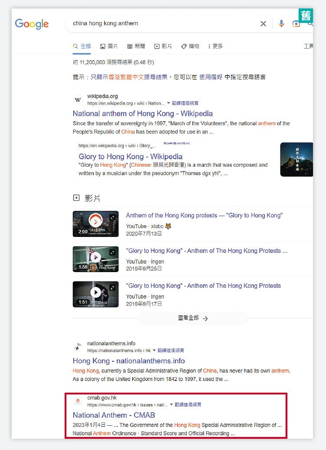This screenshot has height=450, width=326.
Task: Open the 使用偏好 preferences link
Action: (211, 77)
